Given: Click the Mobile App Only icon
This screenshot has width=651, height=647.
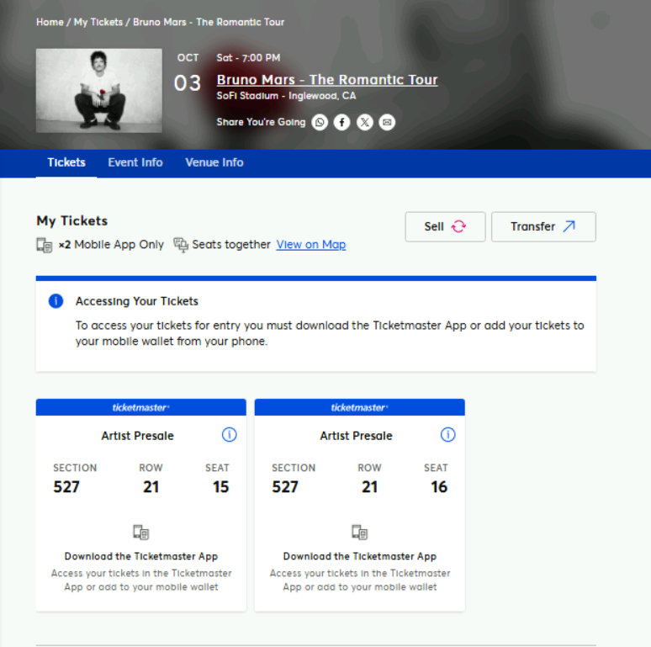Looking at the screenshot, I should pos(45,245).
